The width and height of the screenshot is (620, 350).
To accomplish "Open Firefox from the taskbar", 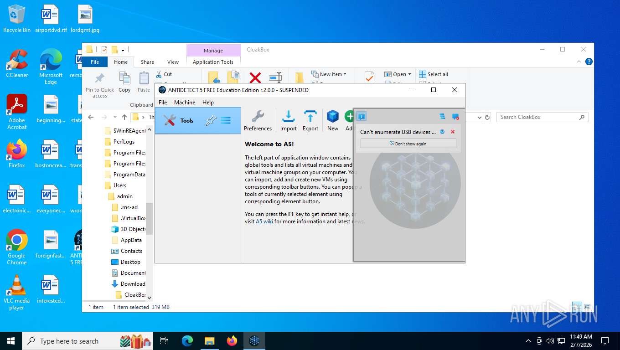I will pyautogui.click(x=232, y=341).
